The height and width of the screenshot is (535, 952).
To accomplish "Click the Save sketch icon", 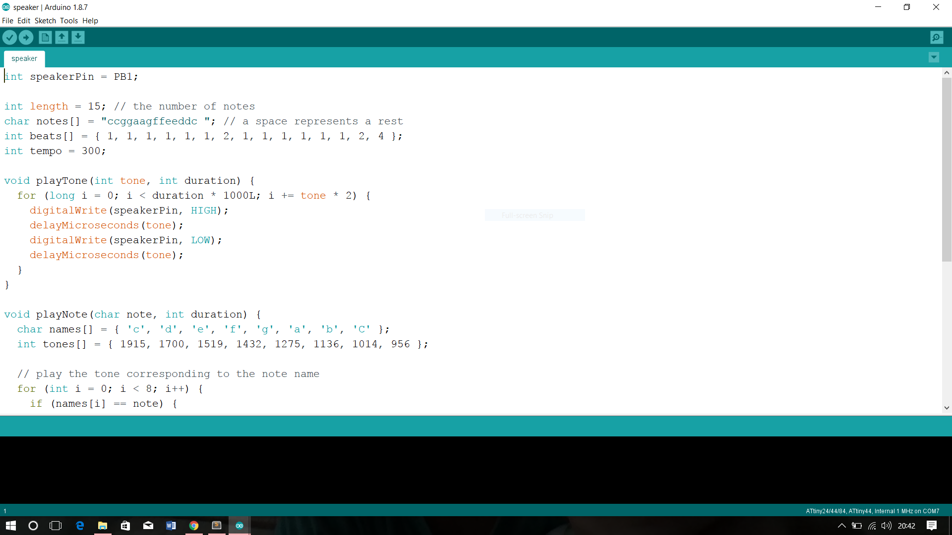I will 77,37.
